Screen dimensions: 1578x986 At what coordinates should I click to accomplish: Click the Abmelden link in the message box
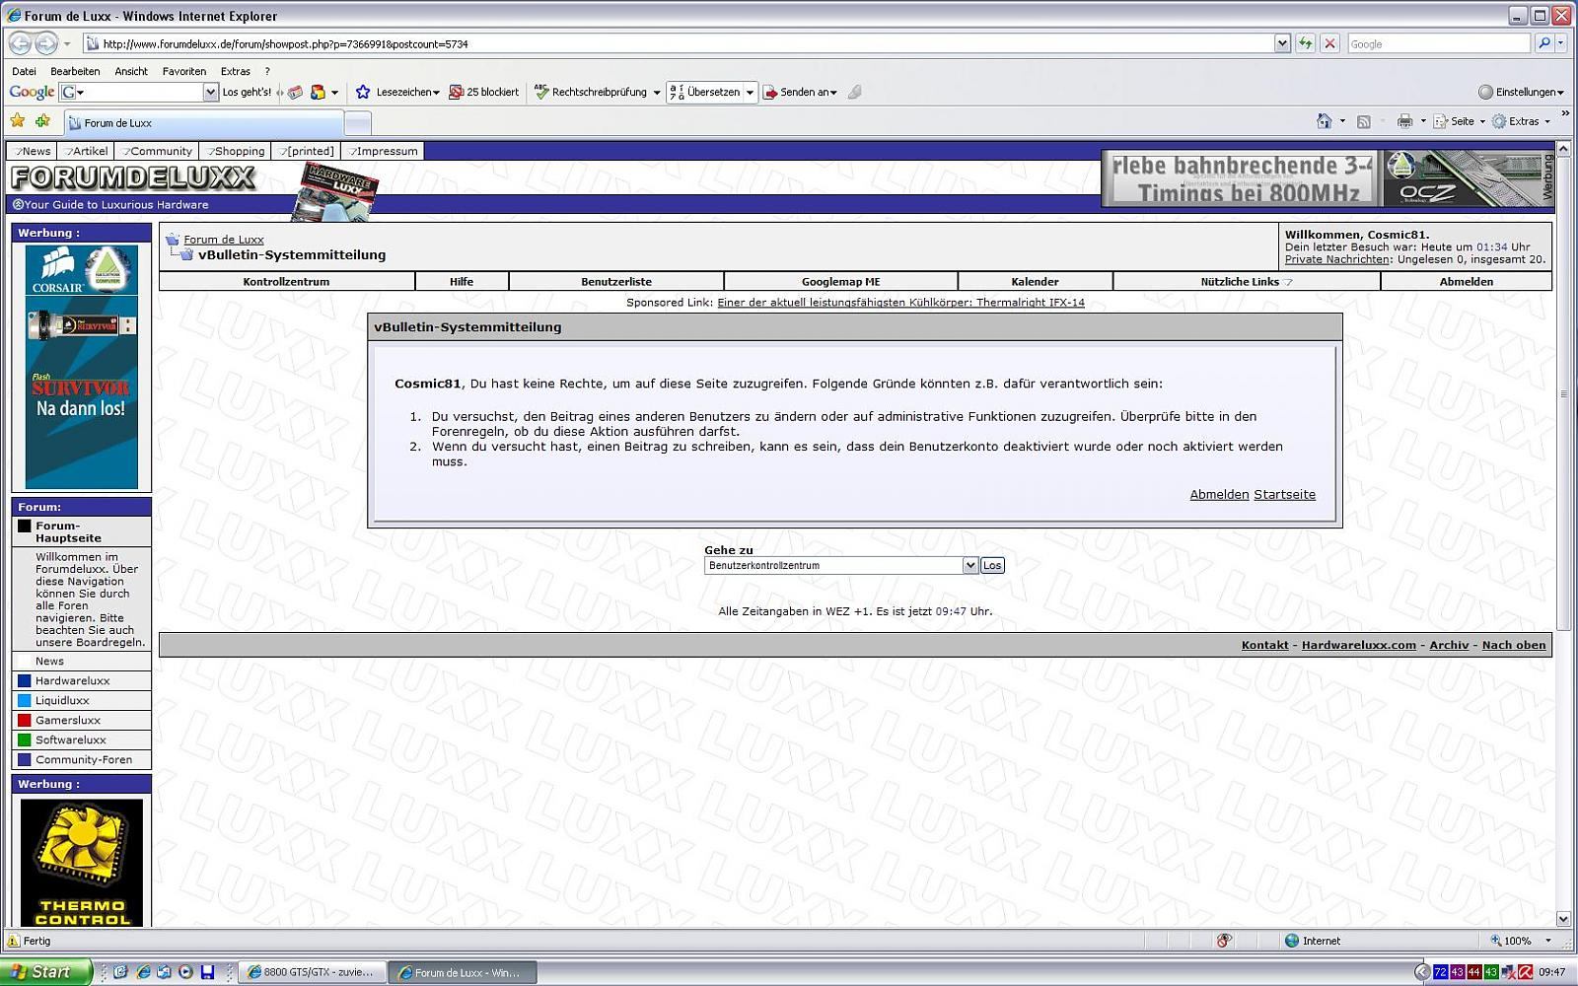[x=1219, y=494]
